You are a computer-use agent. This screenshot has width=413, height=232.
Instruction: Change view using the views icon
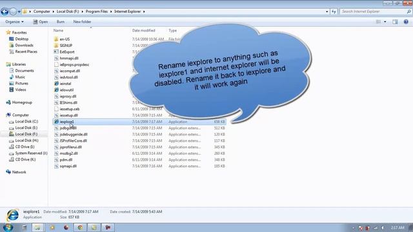tap(379, 22)
